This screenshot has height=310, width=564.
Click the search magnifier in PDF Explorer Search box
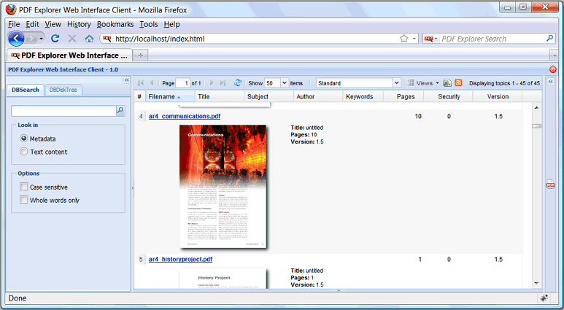(x=549, y=38)
